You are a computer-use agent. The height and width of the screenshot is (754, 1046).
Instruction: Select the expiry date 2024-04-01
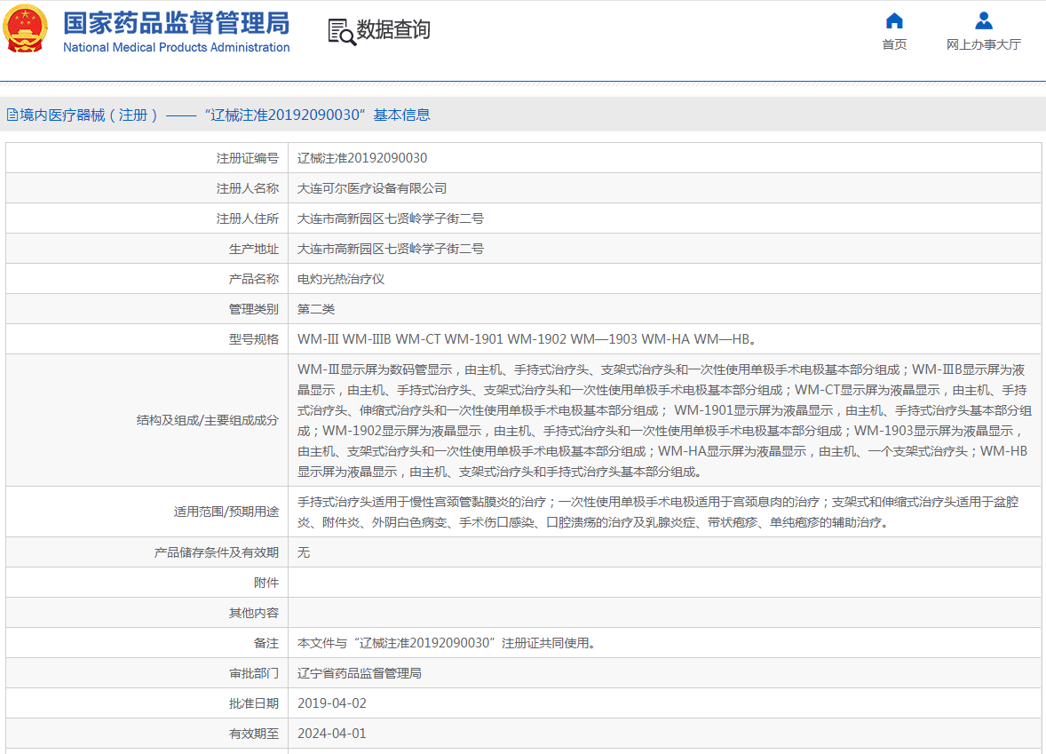(332, 734)
